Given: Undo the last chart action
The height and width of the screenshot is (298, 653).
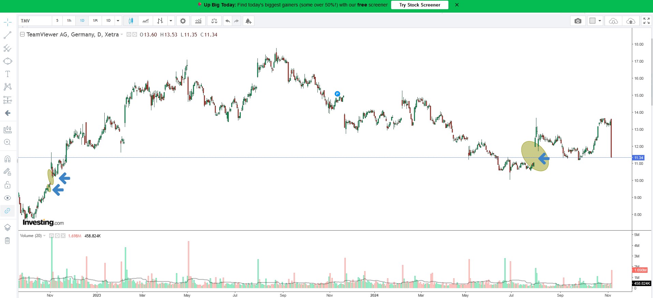Looking at the screenshot, I should pos(227,21).
